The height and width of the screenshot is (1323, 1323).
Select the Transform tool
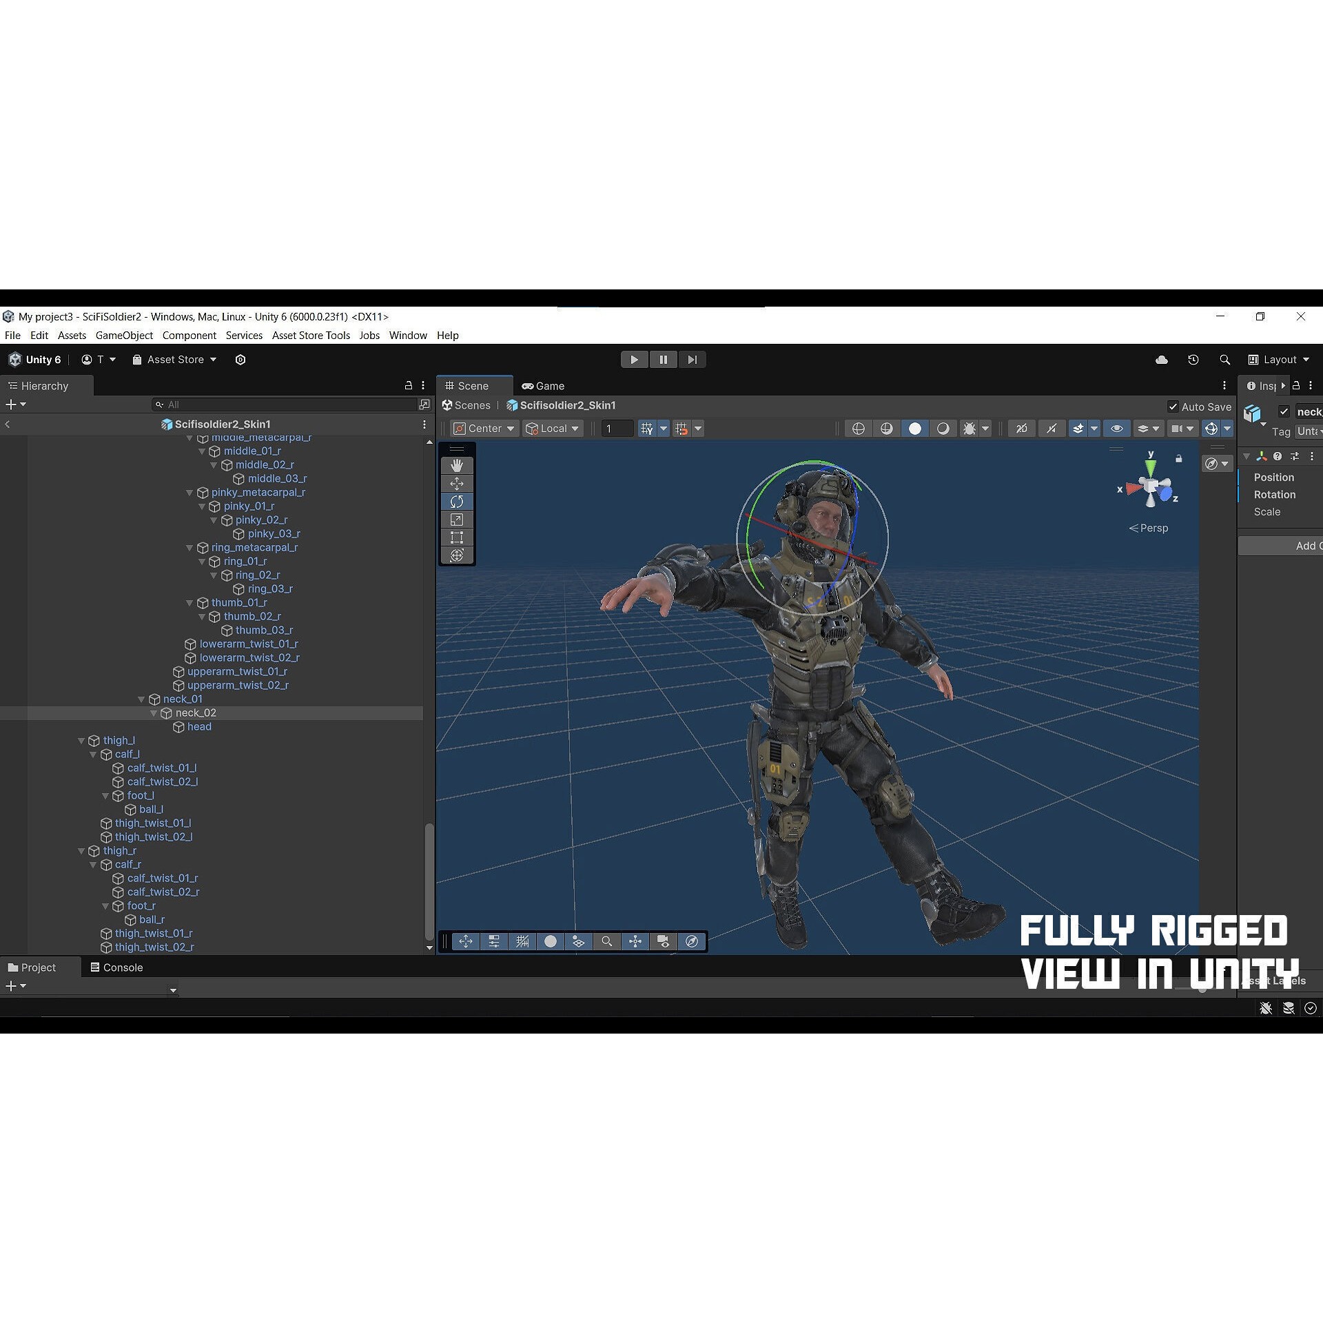[x=457, y=555]
